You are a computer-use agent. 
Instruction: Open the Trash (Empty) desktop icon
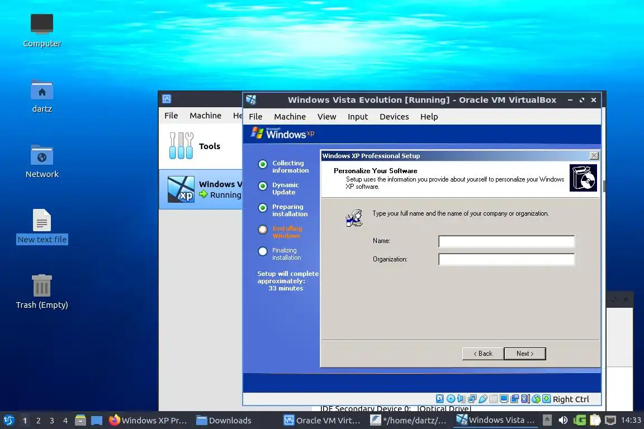pos(42,292)
